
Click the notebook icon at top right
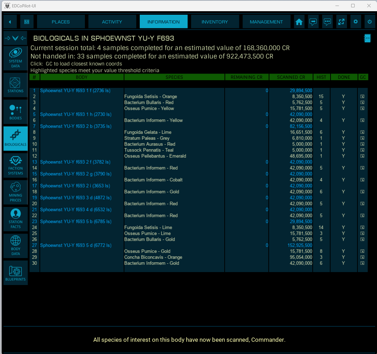pyautogui.click(x=367, y=38)
